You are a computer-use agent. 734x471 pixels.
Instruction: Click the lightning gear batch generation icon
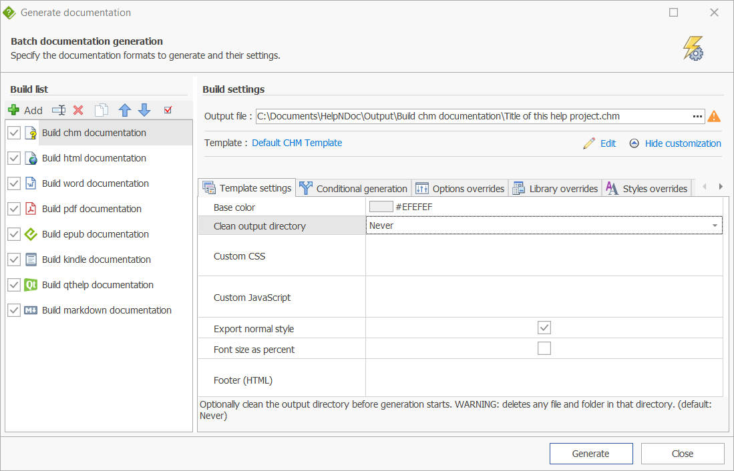693,48
